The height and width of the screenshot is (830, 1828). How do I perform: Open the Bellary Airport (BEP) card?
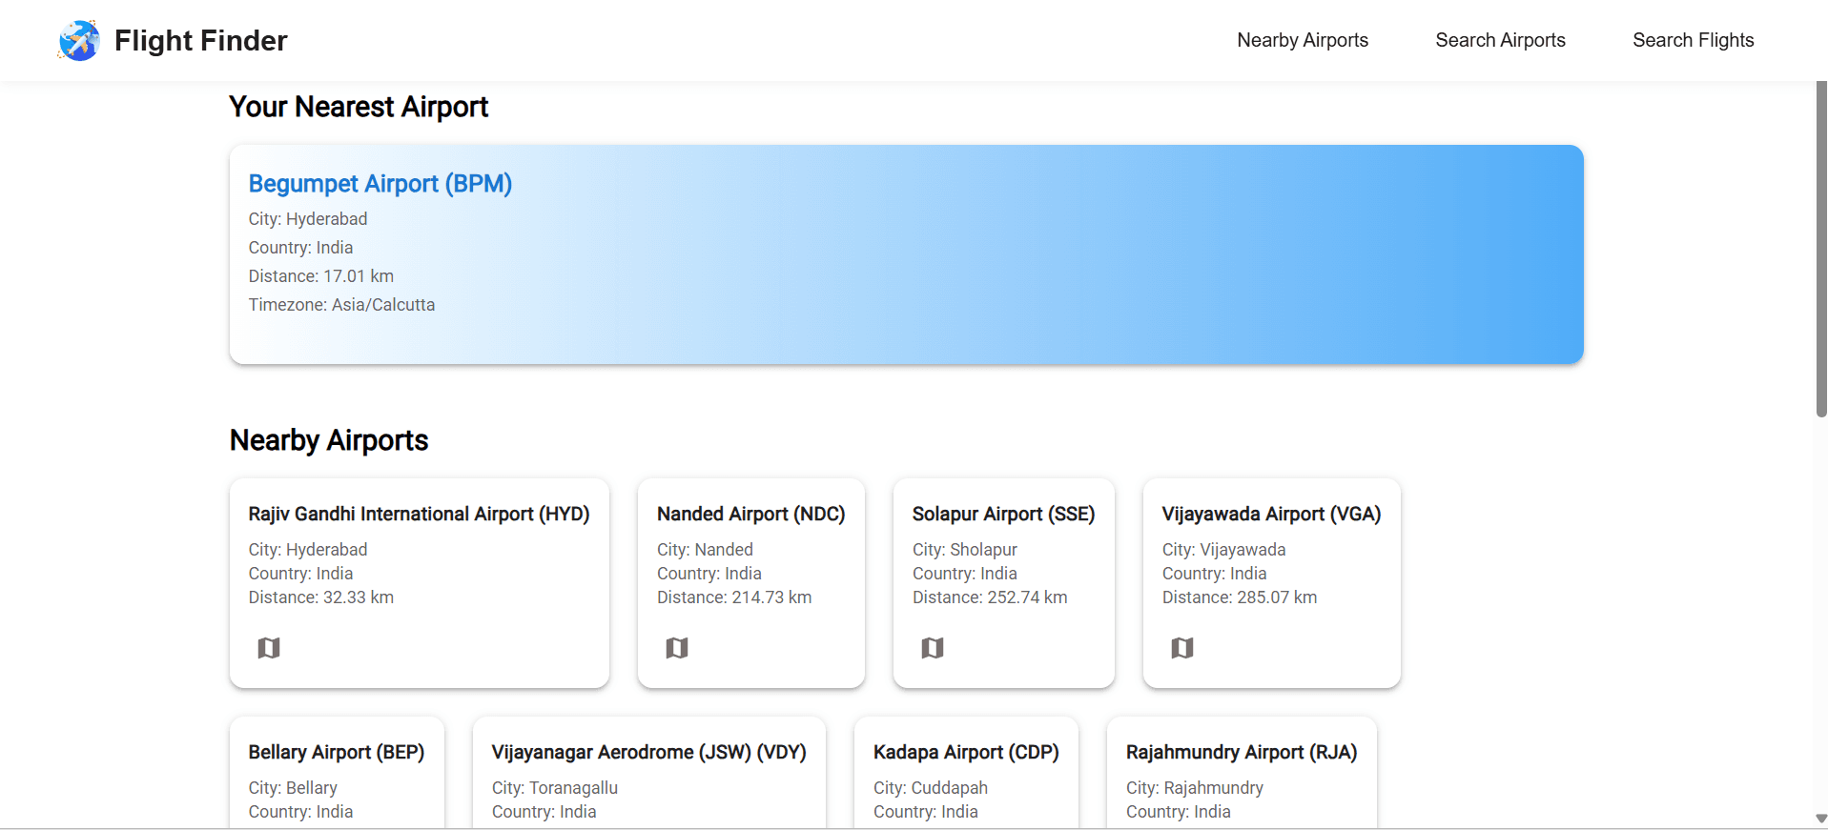336,752
